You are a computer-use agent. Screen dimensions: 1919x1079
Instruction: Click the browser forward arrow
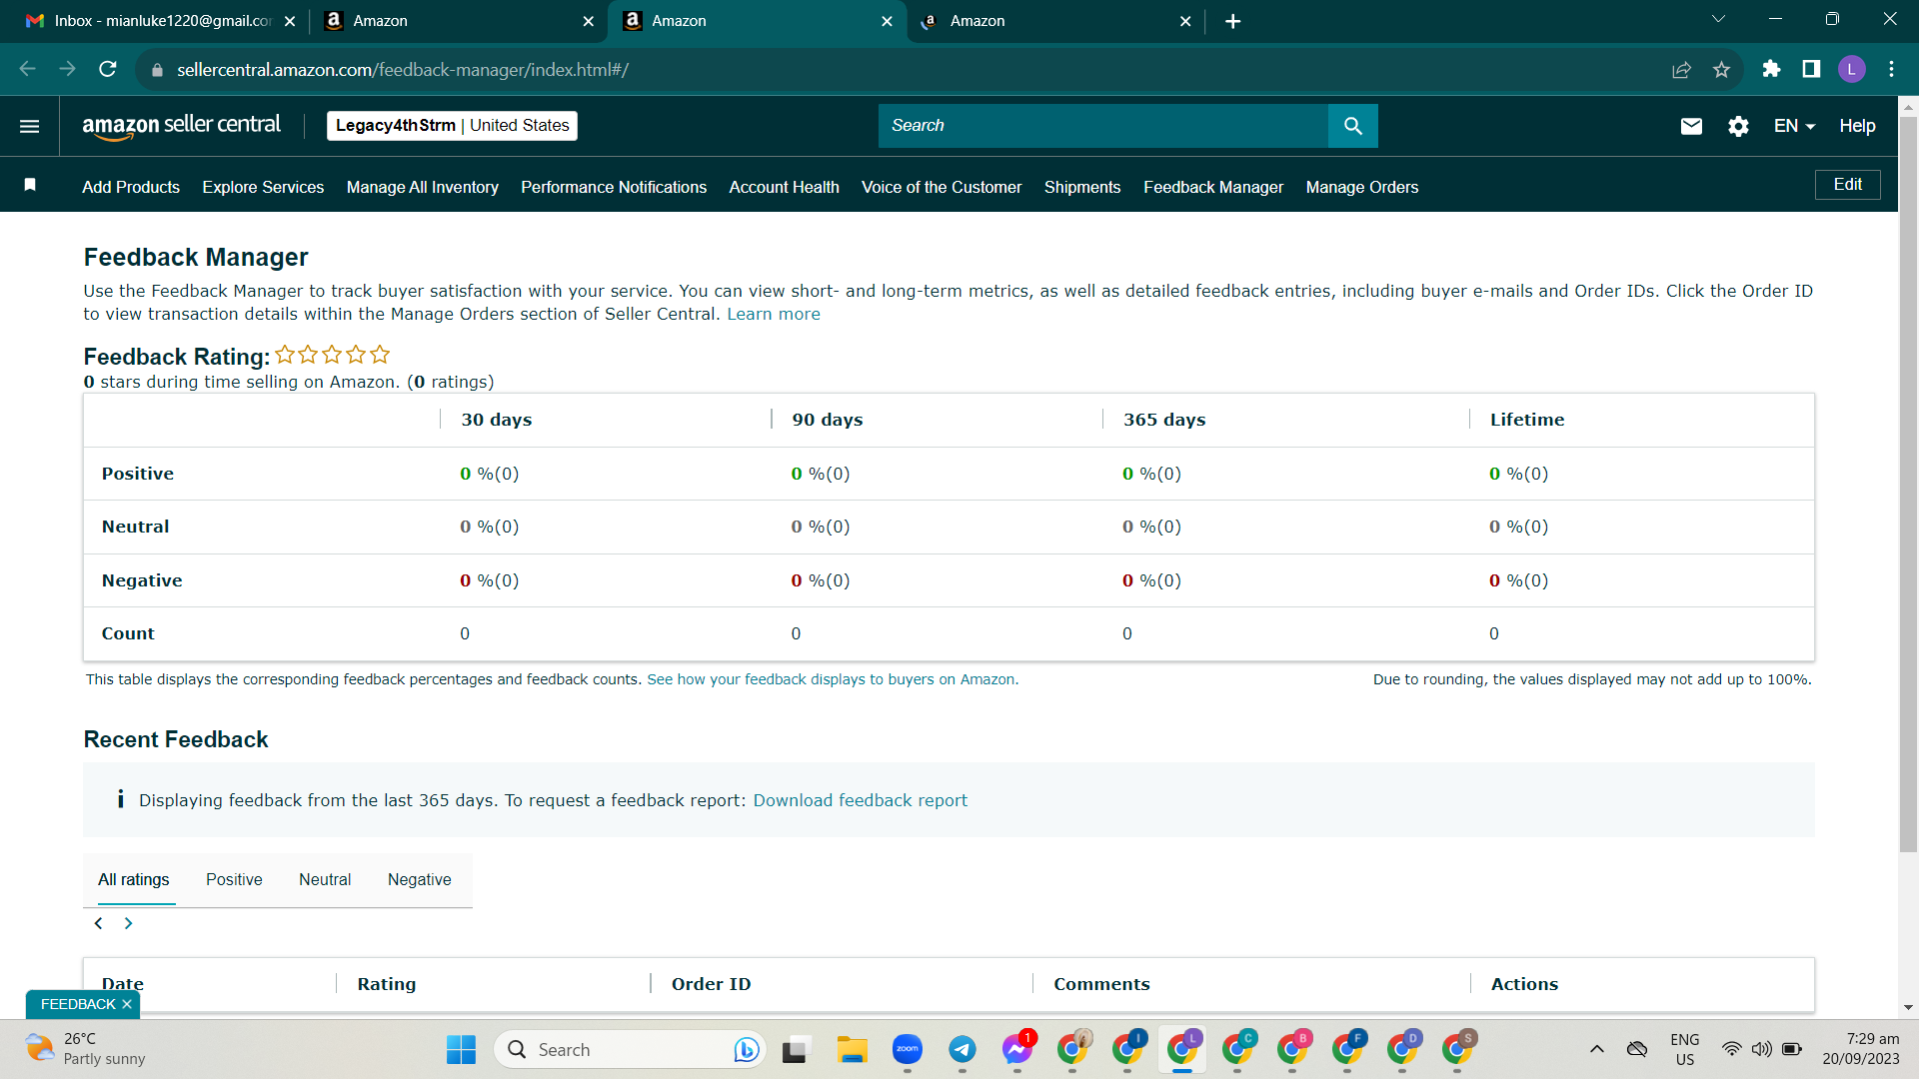click(x=68, y=69)
